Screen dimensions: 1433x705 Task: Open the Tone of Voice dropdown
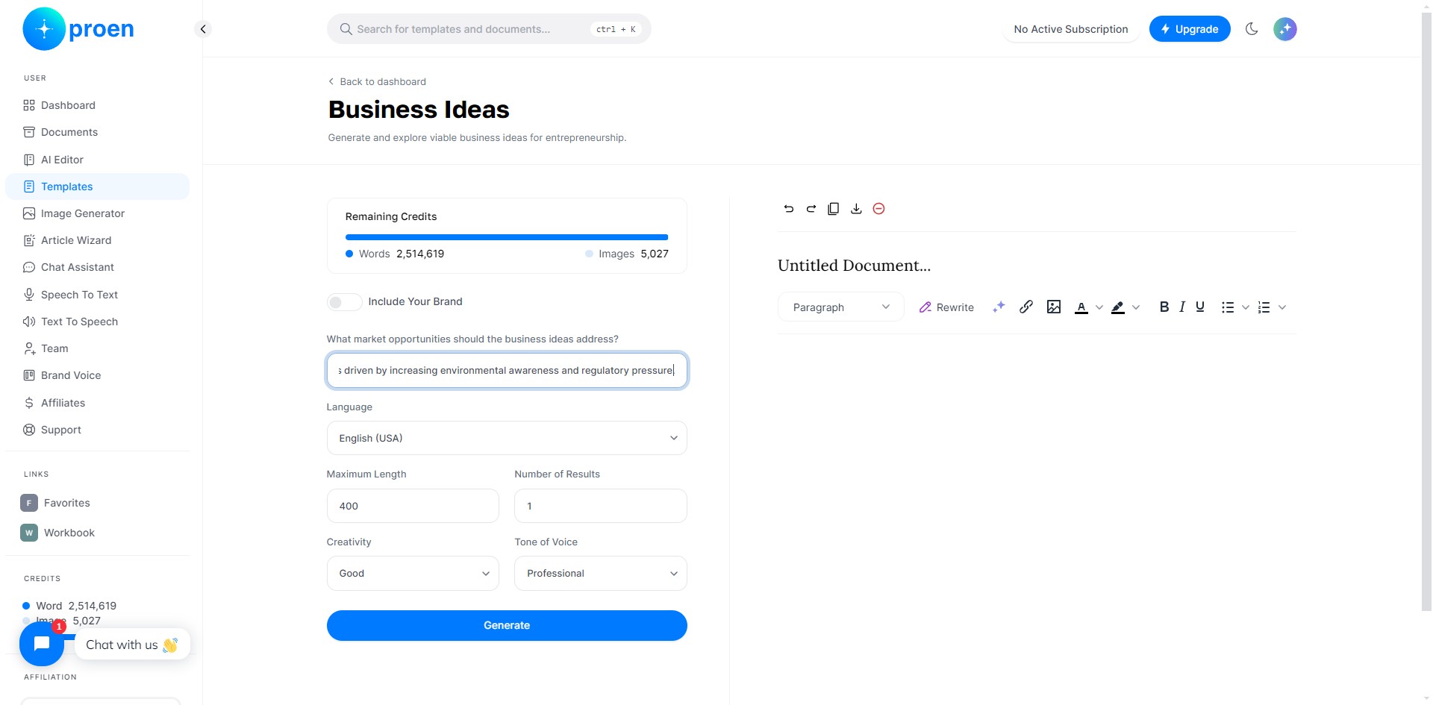pos(601,573)
